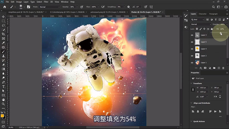This screenshot has height=129, width=229.
Task: Select the Gradient tool
Action: pos(3,69)
